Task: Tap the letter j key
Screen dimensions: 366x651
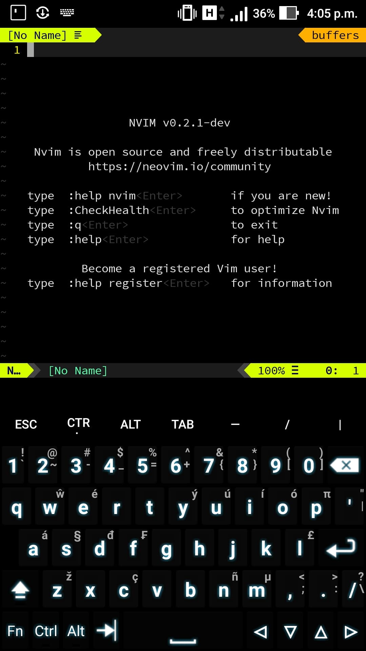Action: (x=233, y=548)
